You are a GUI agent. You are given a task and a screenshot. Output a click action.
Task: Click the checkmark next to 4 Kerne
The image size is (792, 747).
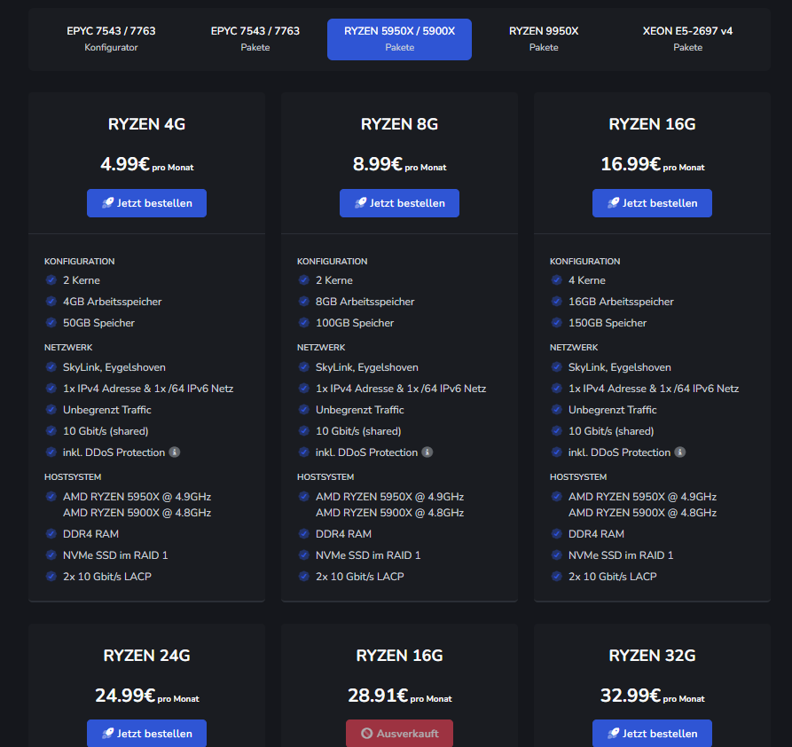point(557,280)
